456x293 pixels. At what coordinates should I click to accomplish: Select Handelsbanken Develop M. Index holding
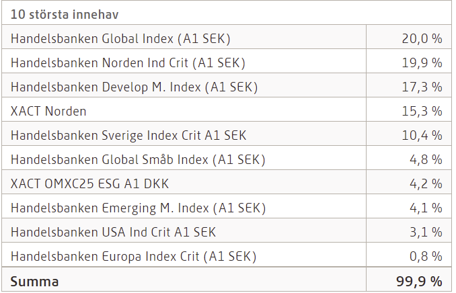[x=134, y=87]
